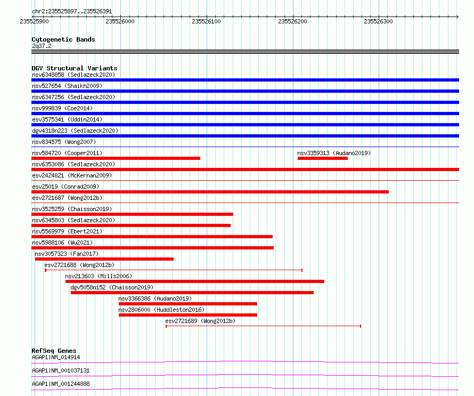
Task: Click the nsv6348858 (Sedlazeck2020) variant label
Action: (73, 75)
